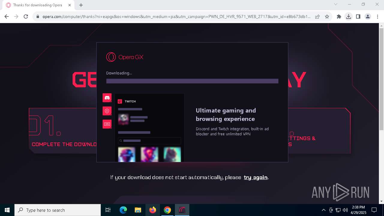Screen dimensions: 384x216
Task: Click the downloading progress bar
Action: [x=192, y=81]
